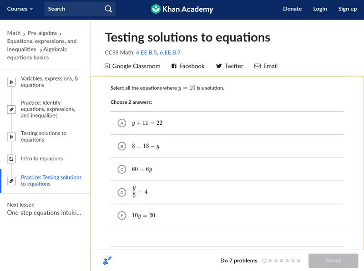
Task: Click the first problem progress dot
Action: (264, 261)
